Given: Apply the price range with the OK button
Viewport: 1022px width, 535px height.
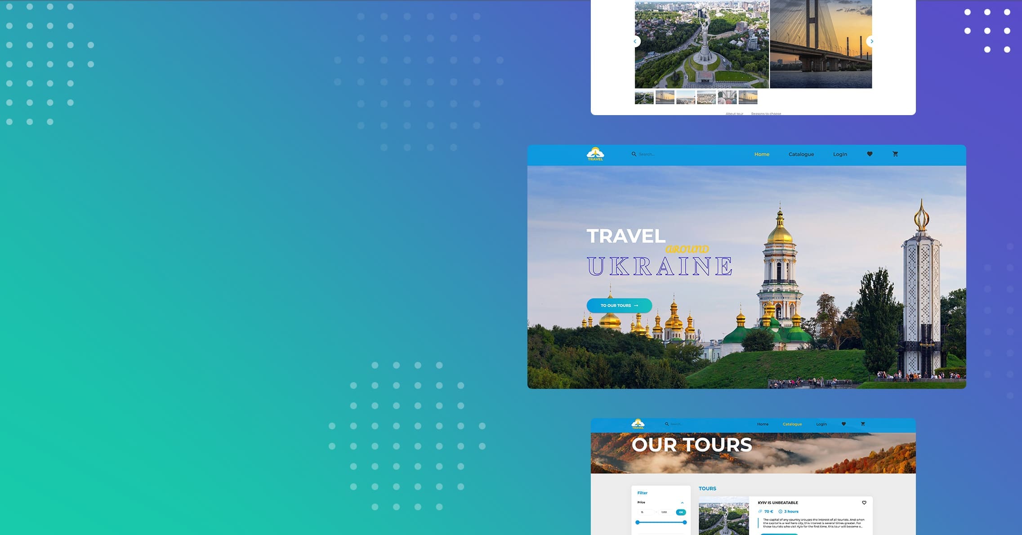Looking at the screenshot, I should pos(681,512).
